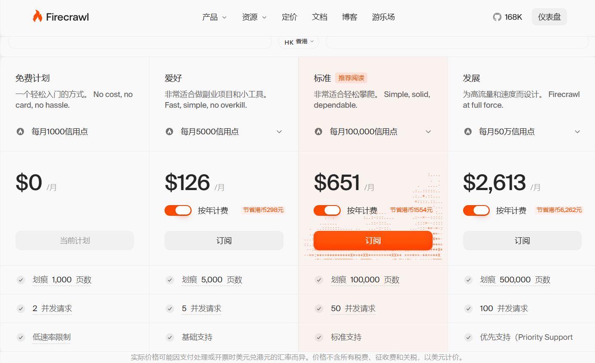The height and width of the screenshot is (363, 595).
Task: Open 文档 in the navigation bar
Action: (320, 17)
